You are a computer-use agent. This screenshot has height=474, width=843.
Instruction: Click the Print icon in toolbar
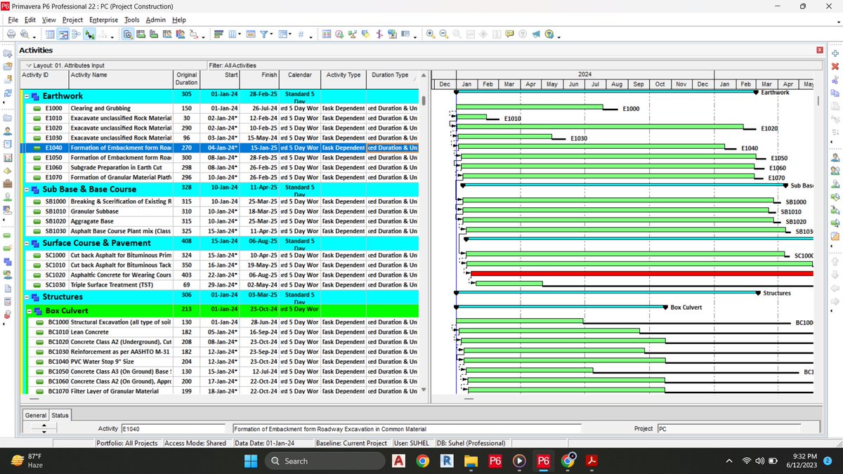[11, 34]
